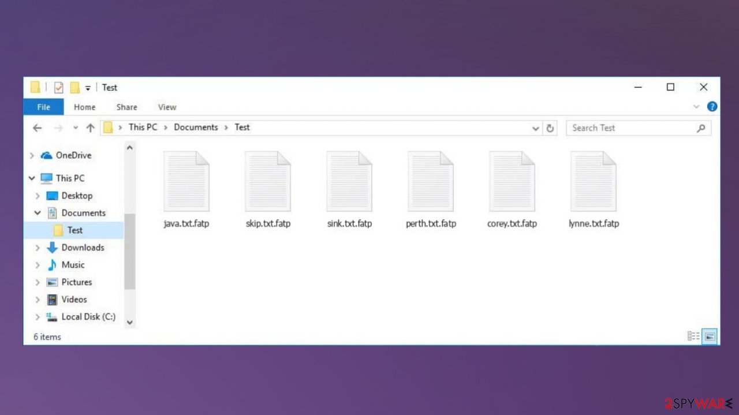The width and height of the screenshot is (739, 415).
Task: Open the address bar history dropdown
Action: (x=535, y=128)
